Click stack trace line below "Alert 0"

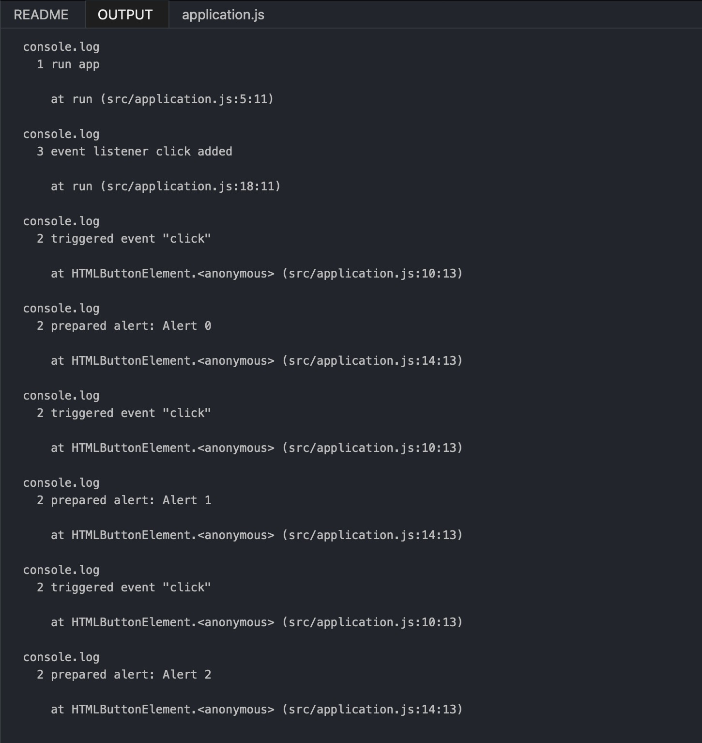click(x=257, y=361)
